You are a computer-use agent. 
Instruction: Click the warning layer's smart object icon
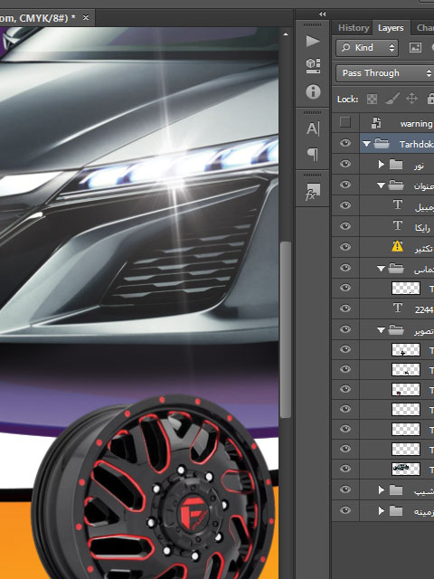tap(376, 123)
